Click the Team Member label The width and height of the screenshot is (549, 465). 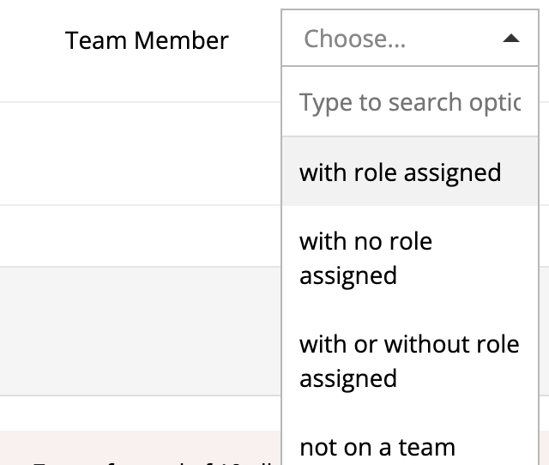(147, 39)
